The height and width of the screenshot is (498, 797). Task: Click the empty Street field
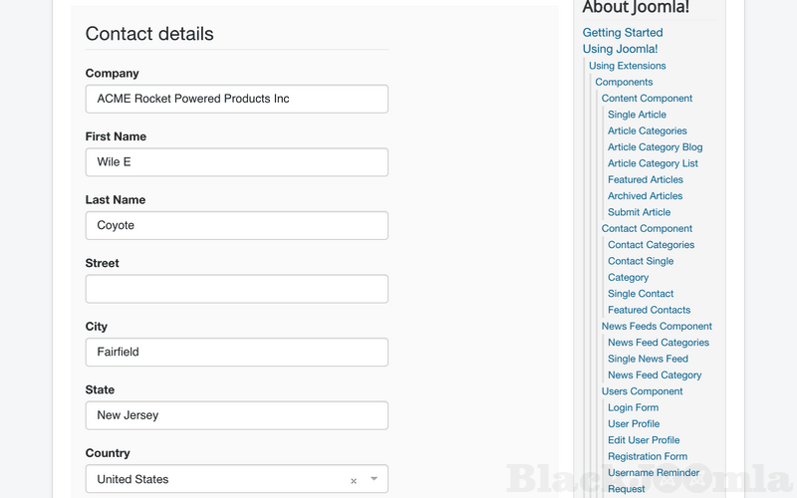pos(236,289)
